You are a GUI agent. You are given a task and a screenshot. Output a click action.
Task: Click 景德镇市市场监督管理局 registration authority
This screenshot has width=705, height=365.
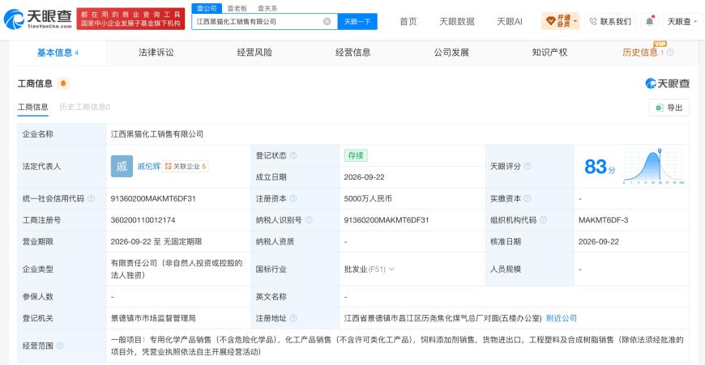click(x=153, y=318)
